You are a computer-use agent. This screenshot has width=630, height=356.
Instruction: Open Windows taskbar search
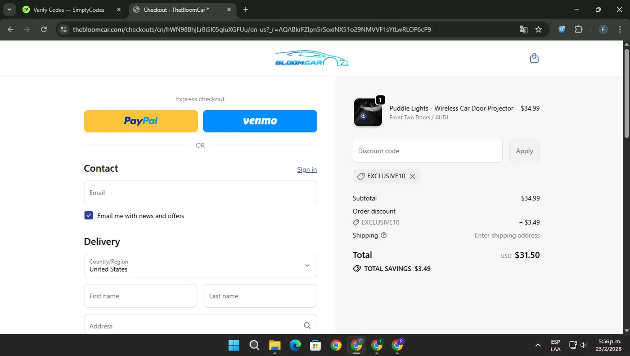pyautogui.click(x=254, y=345)
